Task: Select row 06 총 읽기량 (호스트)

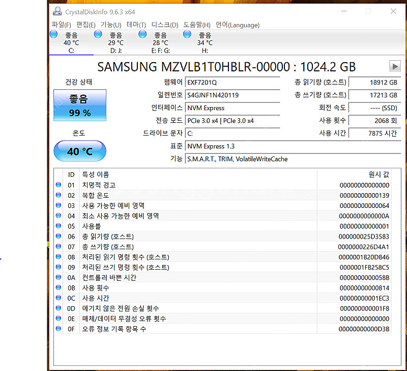Action: pyautogui.click(x=222, y=236)
